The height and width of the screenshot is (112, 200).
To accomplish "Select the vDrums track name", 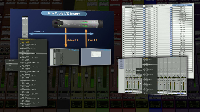I will coord(64,98).
